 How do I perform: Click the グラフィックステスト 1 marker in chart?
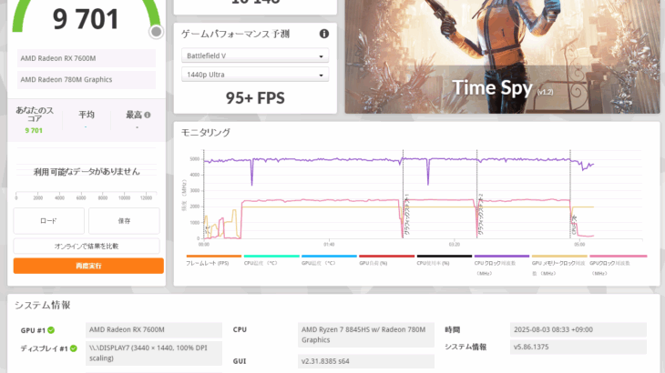[x=406, y=215]
